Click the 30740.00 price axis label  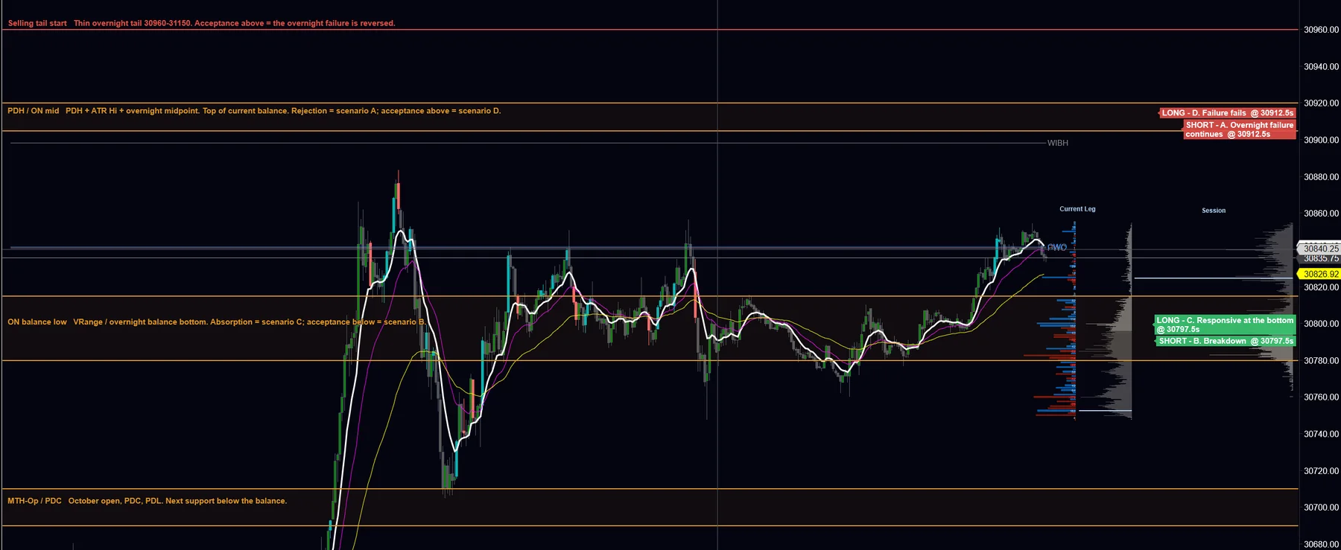pyautogui.click(x=1321, y=434)
